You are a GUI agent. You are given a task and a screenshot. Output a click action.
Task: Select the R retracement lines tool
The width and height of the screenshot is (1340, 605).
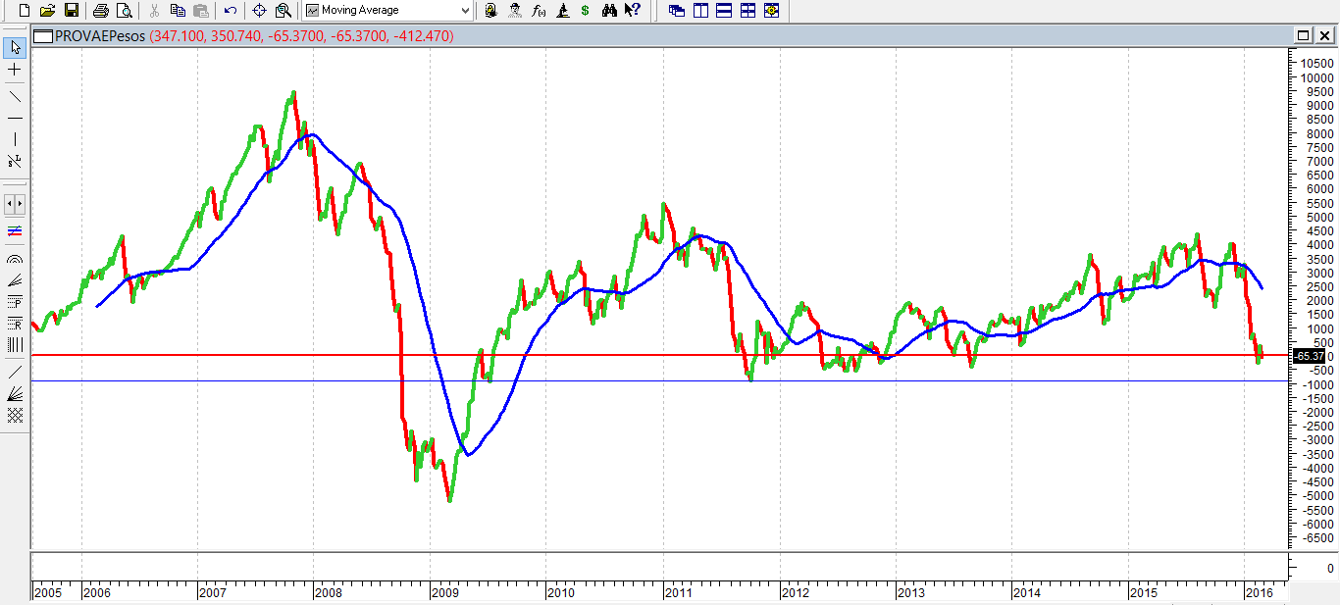click(x=15, y=324)
